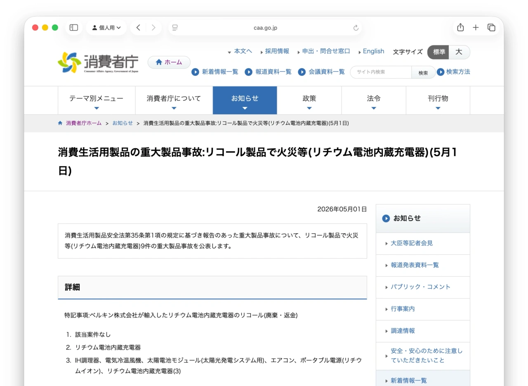Open 新着情報一覧 header link

pos(220,72)
